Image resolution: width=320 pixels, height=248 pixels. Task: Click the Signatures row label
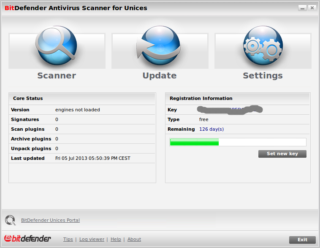tap(25, 119)
